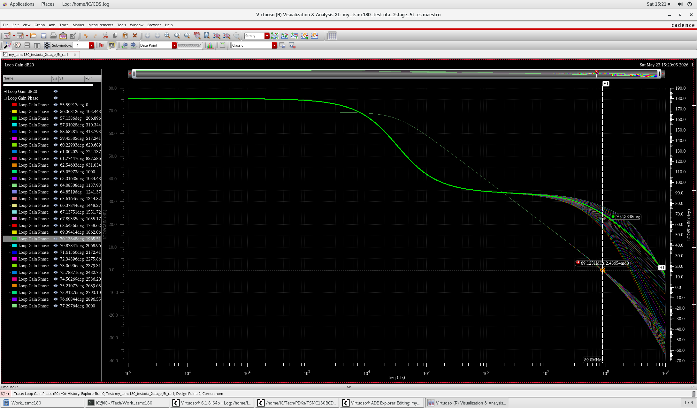
Task: Open the Trace menu
Action: pos(64,25)
